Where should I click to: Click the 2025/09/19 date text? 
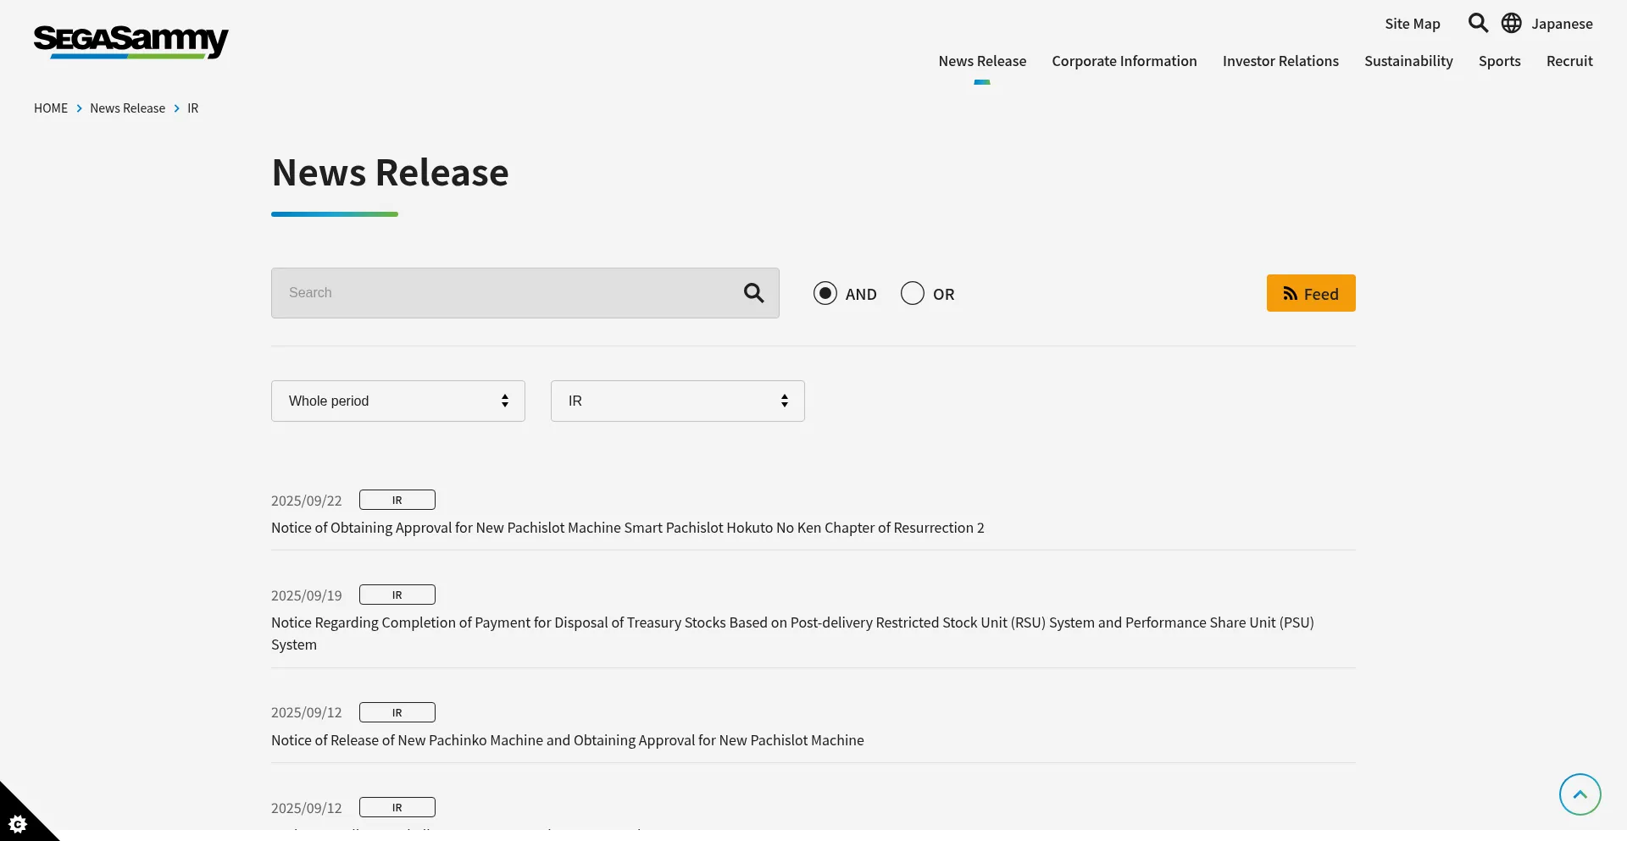pyautogui.click(x=307, y=595)
